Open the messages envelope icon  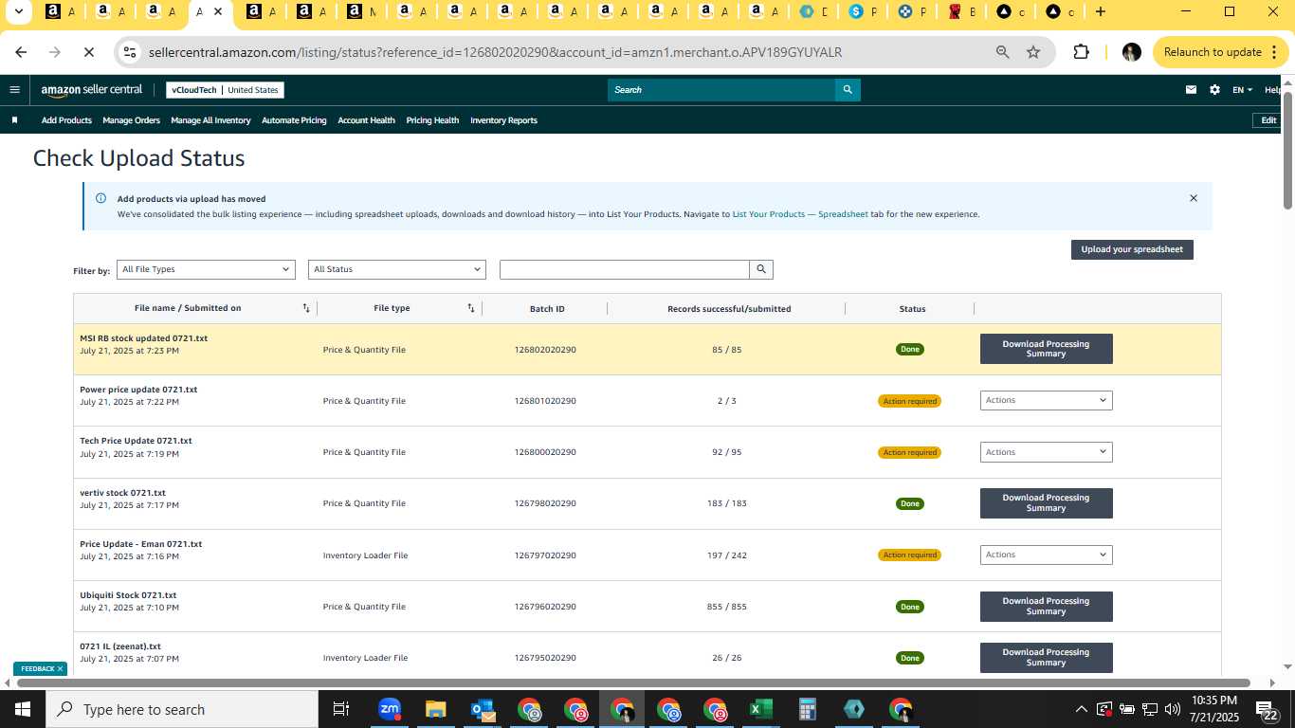(x=1191, y=90)
